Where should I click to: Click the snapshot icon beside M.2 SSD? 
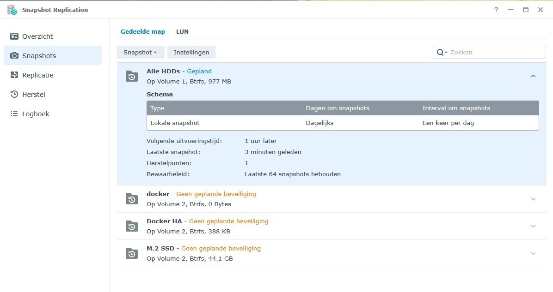(131, 253)
